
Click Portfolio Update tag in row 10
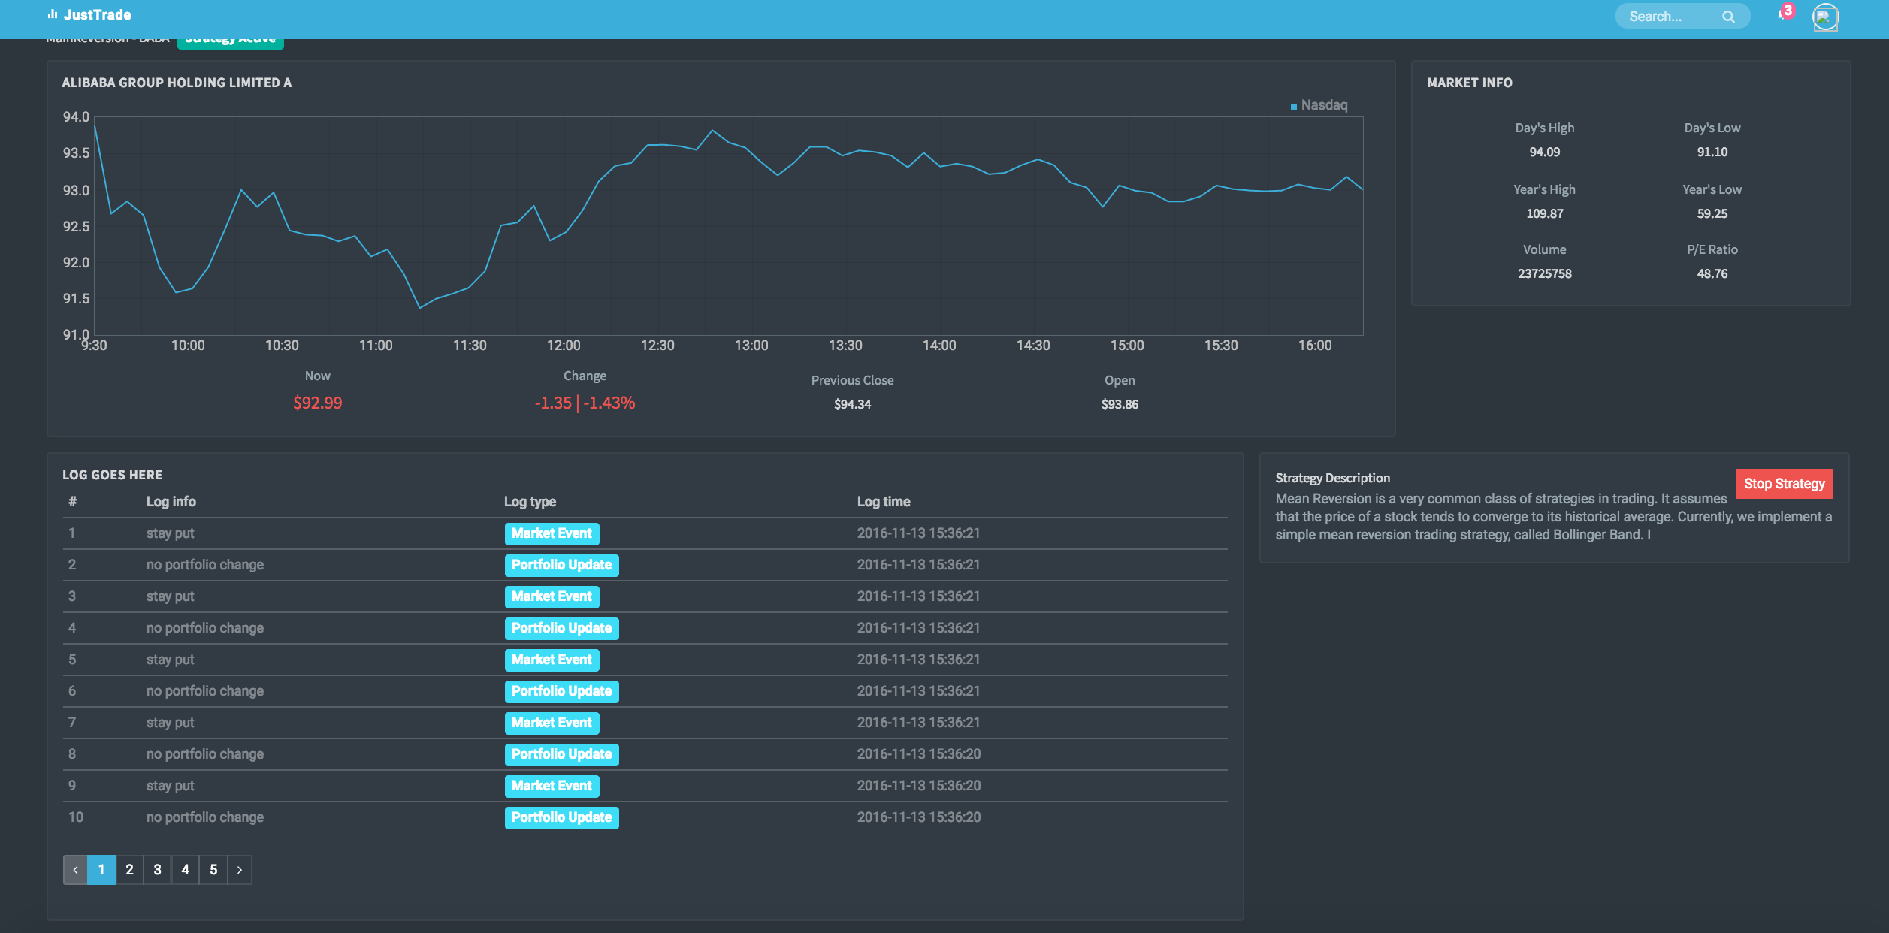pyautogui.click(x=561, y=817)
